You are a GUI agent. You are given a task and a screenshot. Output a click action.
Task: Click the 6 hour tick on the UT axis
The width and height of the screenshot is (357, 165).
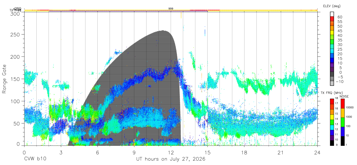97,152
